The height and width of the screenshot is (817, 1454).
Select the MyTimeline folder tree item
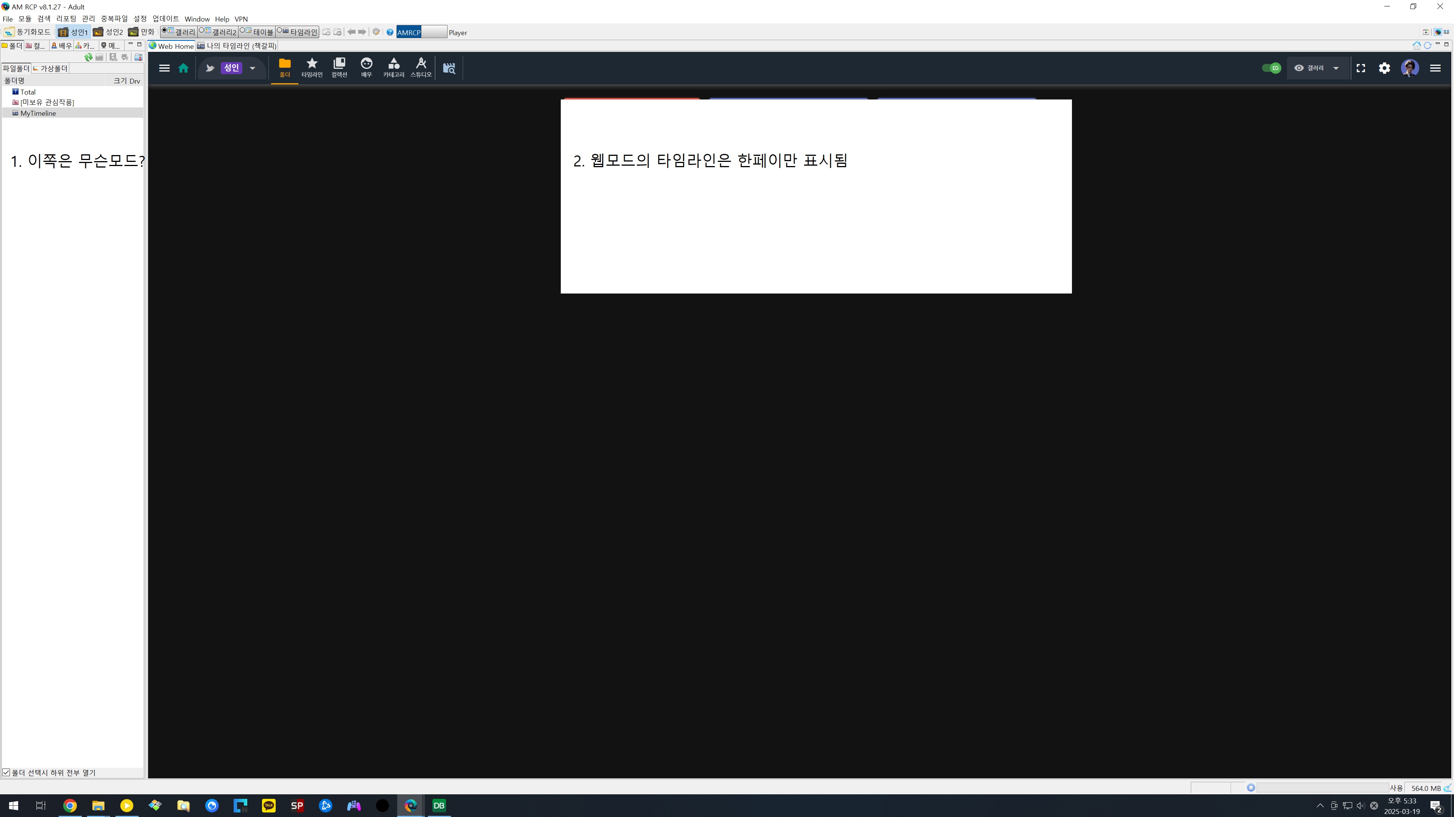(x=38, y=113)
